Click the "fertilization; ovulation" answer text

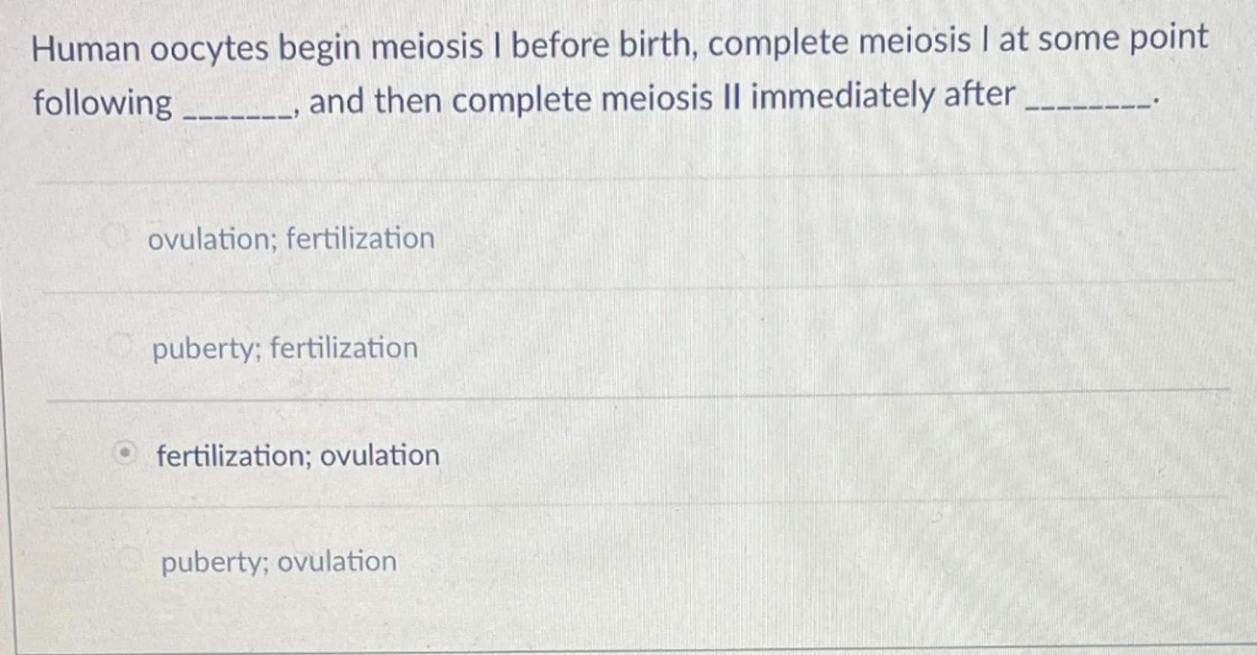(x=298, y=455)
